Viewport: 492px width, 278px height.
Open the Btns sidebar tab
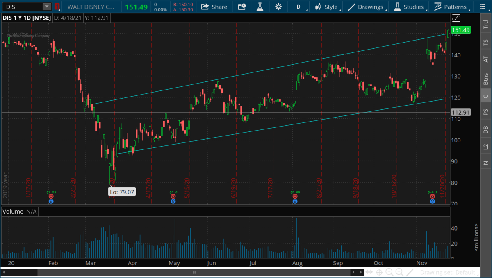pyautogui.click(x=486, y=78)
